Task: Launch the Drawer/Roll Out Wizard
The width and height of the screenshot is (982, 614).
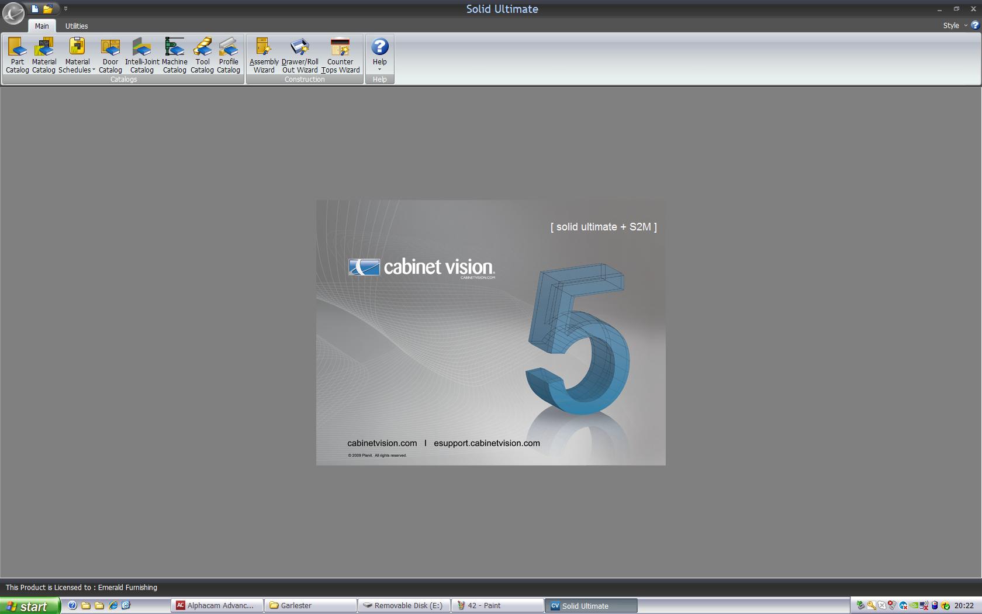Action: (x=300, y=56)
